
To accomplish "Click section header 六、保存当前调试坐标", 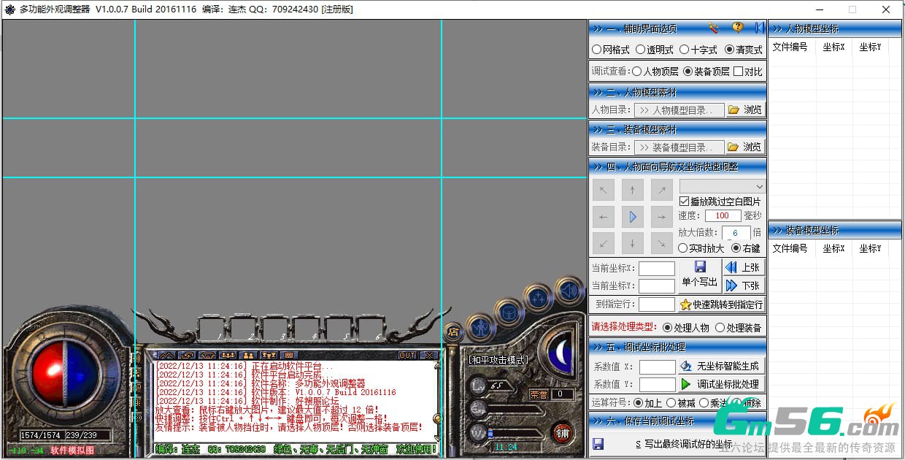I will point(677,421).
